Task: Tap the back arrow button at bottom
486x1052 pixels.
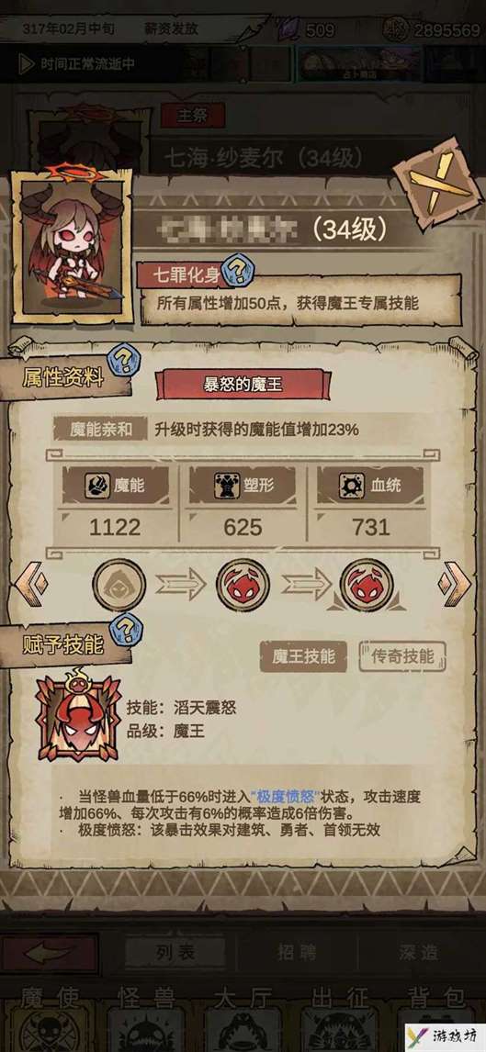Action: (49, 953)
